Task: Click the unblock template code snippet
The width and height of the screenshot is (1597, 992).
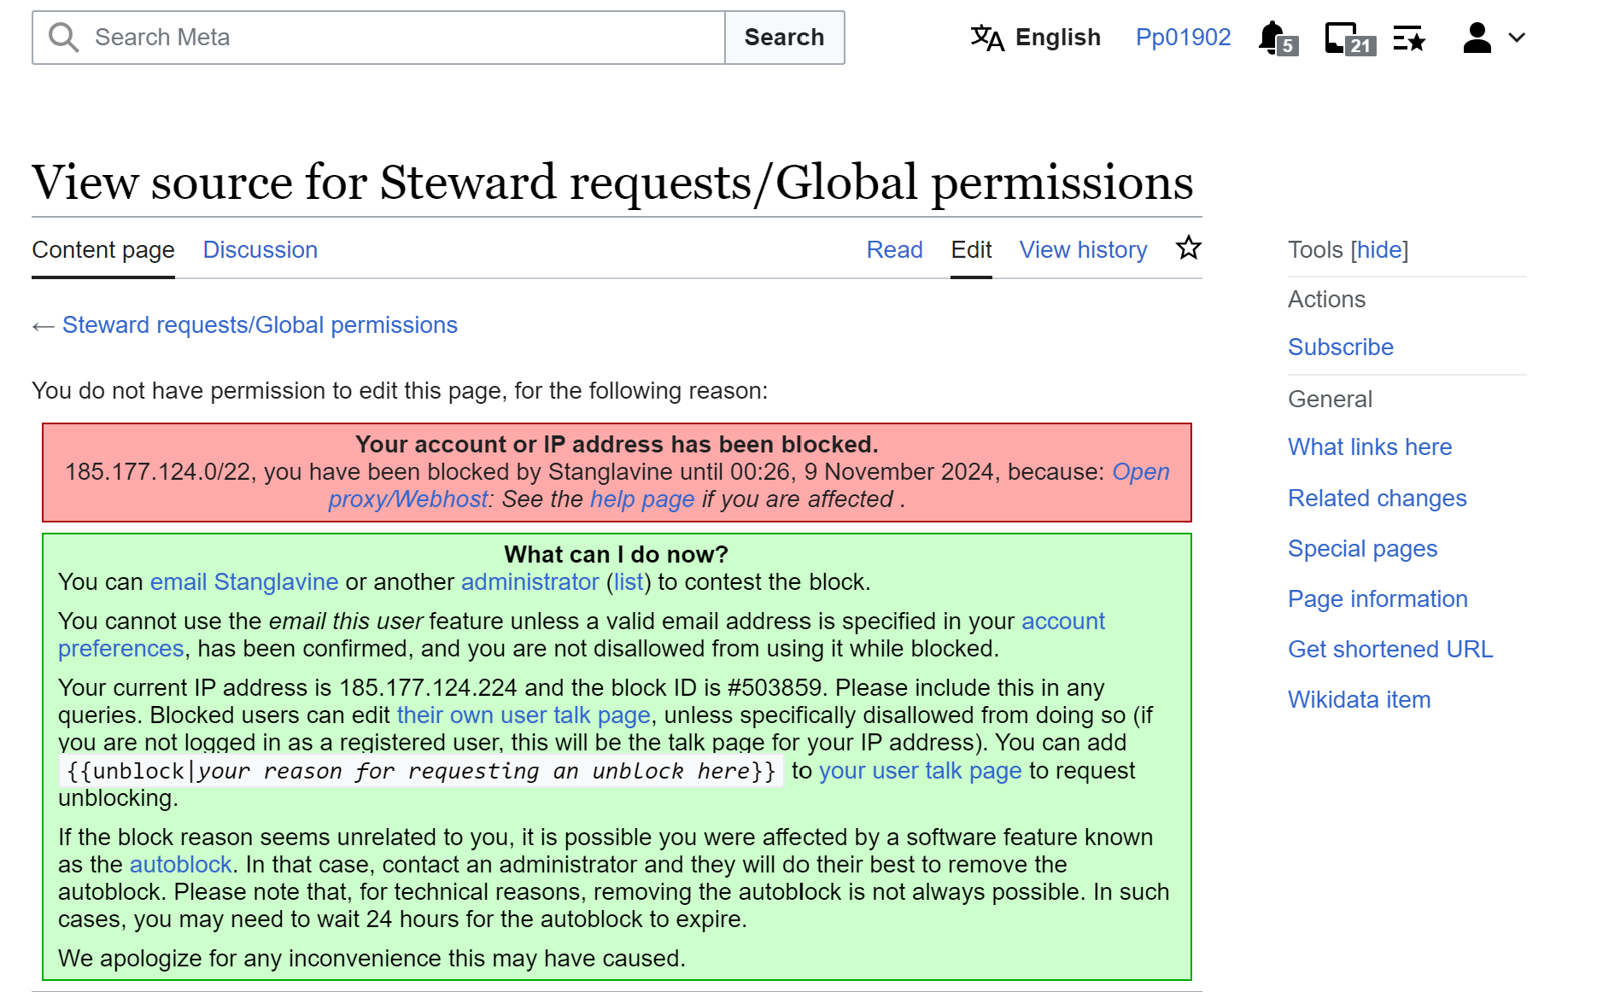Action: point(421,771)
